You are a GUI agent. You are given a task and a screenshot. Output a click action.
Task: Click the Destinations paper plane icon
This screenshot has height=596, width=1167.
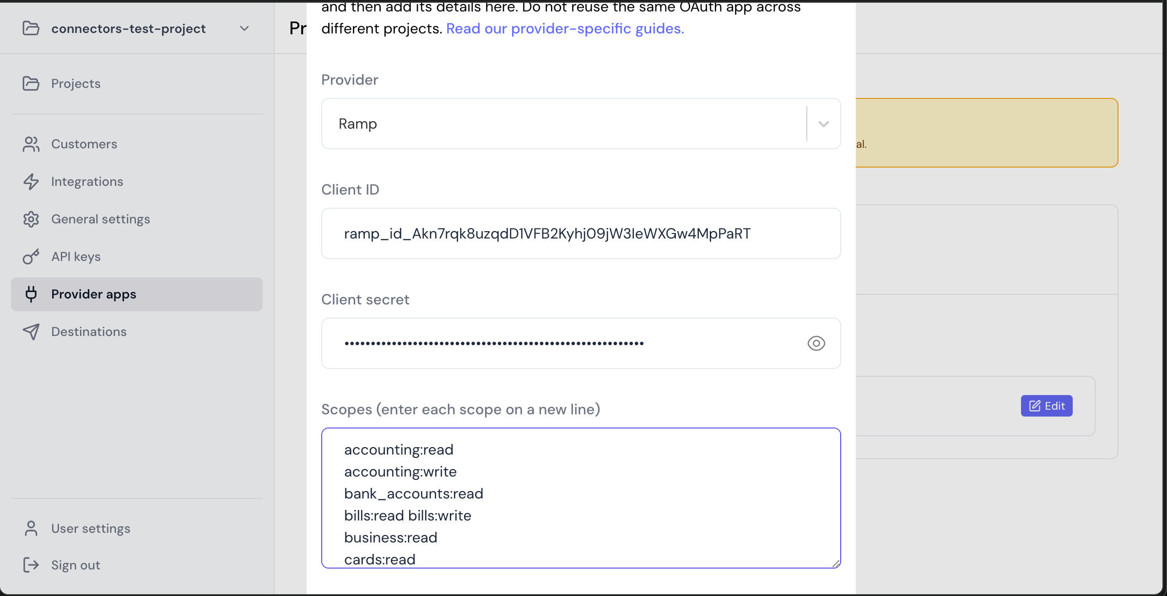click(31, 332)
